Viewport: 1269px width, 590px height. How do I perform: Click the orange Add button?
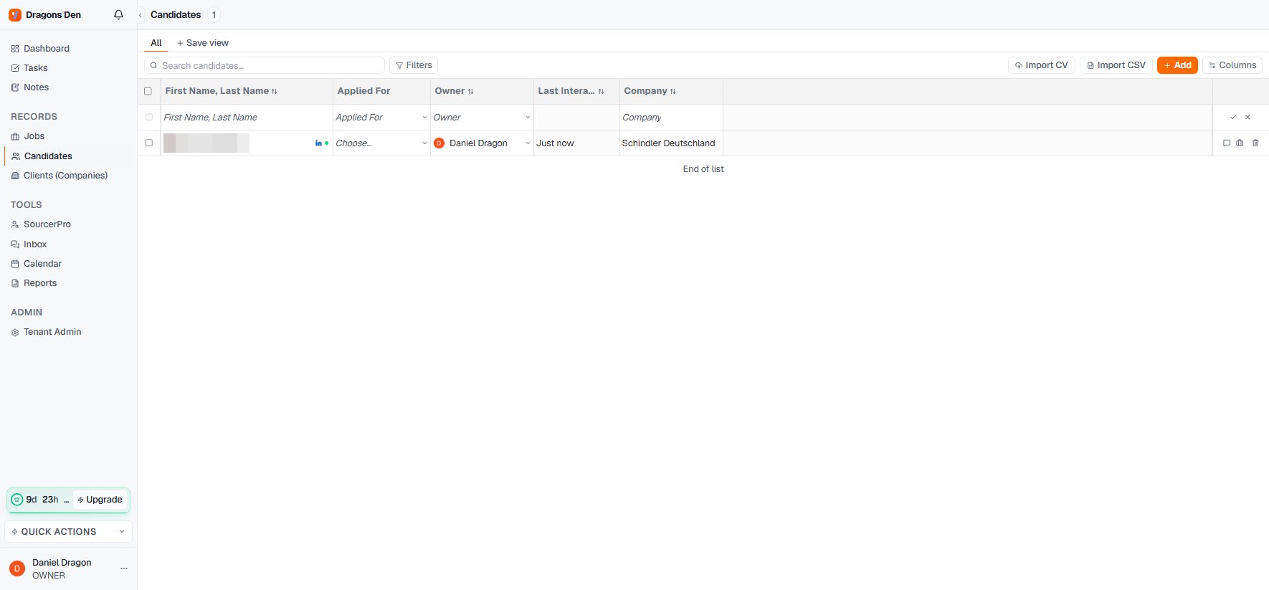(1177, 65)
